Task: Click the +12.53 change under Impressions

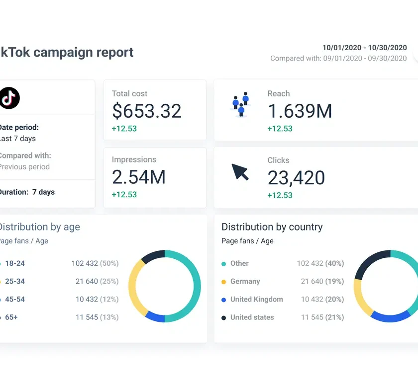Action: [124, 195]
